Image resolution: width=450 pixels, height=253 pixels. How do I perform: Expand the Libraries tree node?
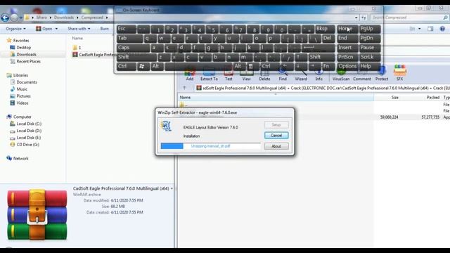[x=20, y=75]
